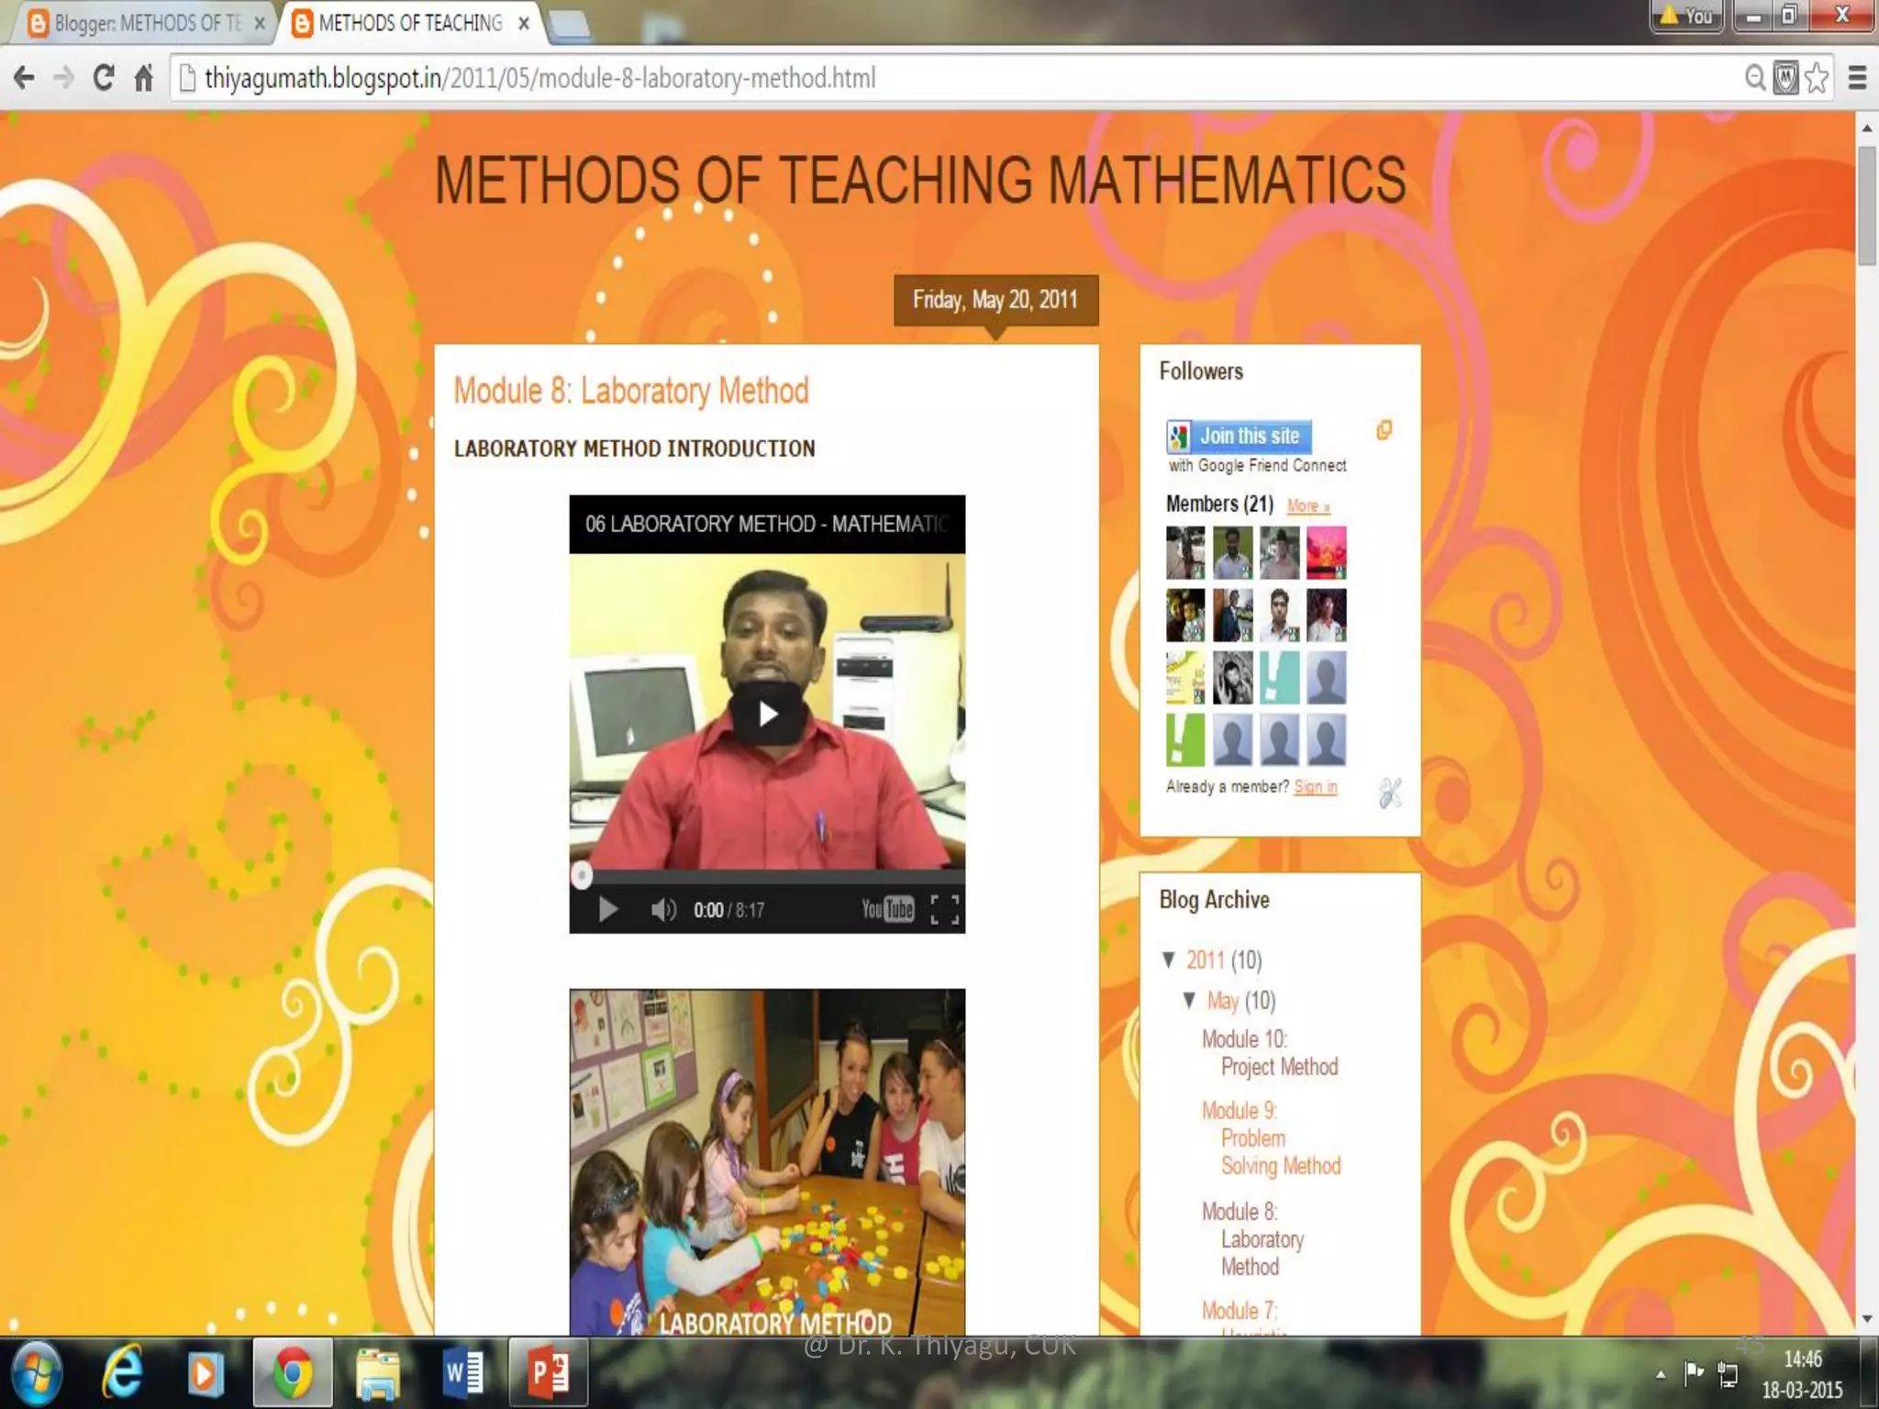Open Module 10: Project Method post
This screenshot has width=1879, height=1409.
point(1270,1052)
